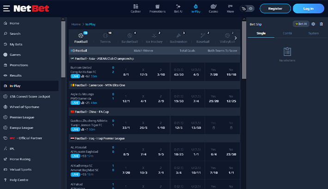Viewport: 328px width, 189px height.
Task: Pick draw 17/5 for Buriram match
Action: tap(143, 72)
